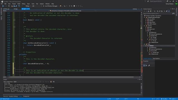The image size is (178, 100).
Task: Click the editor horizontal scrollbar
Action: click(x=71, y=77)
